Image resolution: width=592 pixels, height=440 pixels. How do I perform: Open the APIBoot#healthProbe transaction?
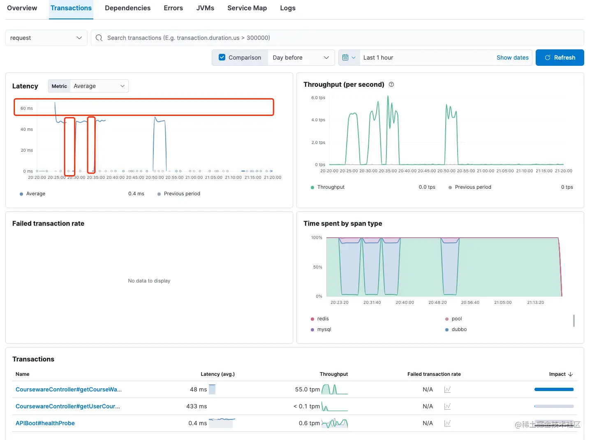(45, 423)
